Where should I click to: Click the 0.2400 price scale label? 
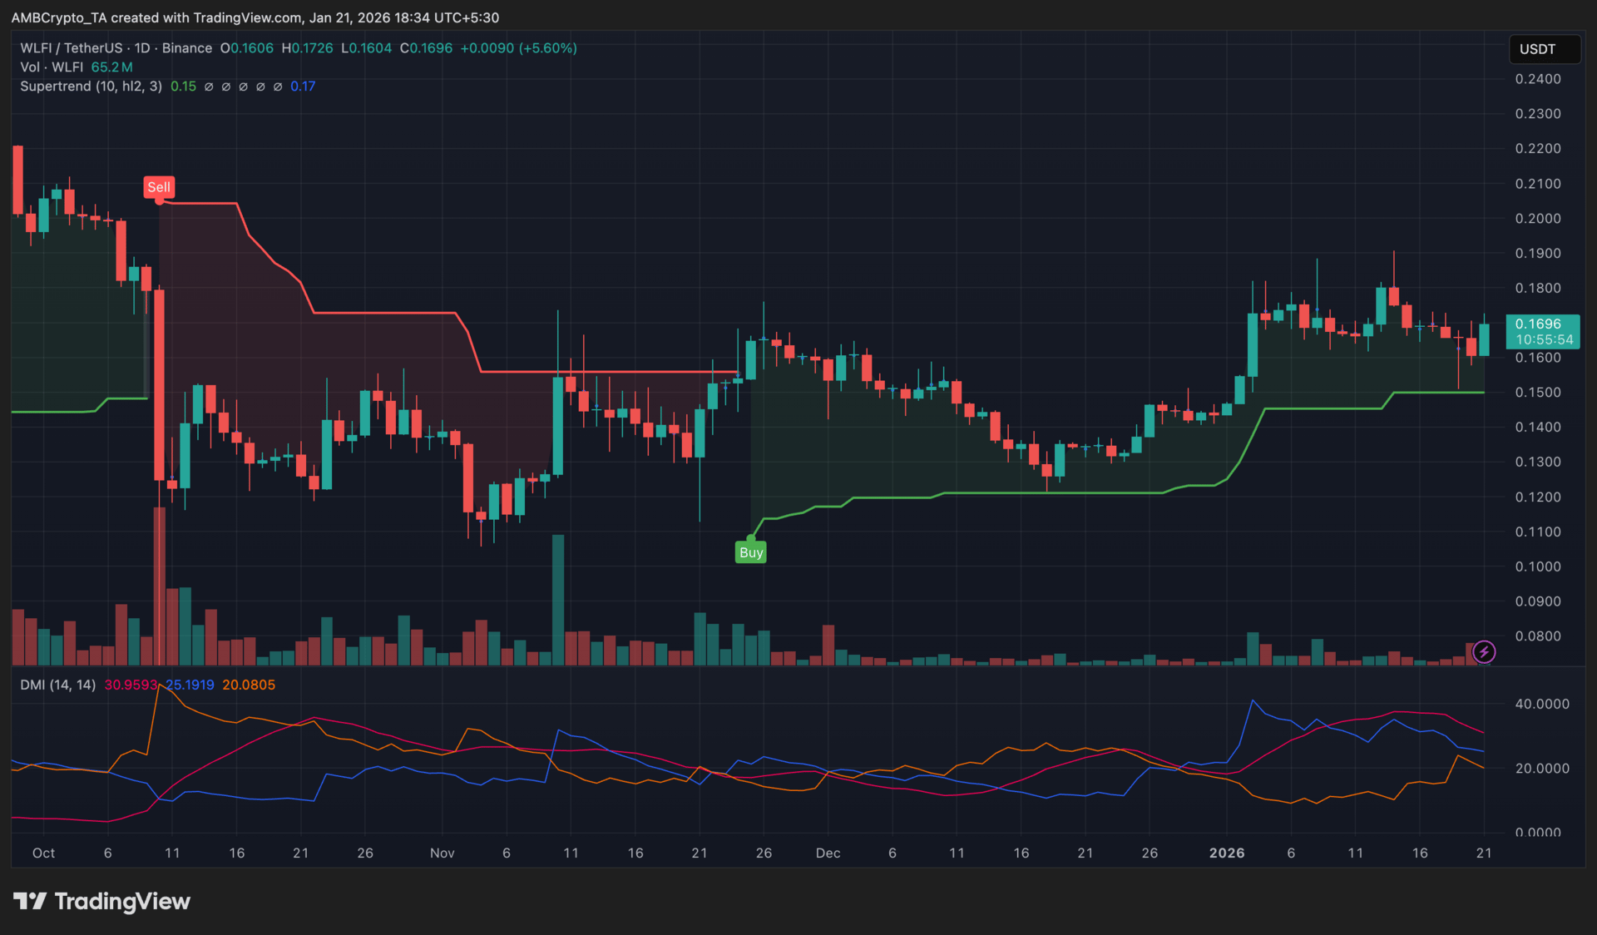(x=1537, y=79)
